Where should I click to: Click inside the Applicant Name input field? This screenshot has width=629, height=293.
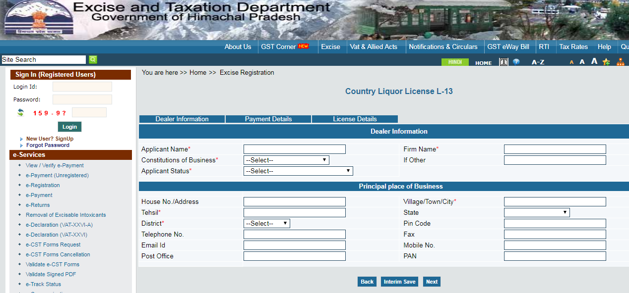(294, 149)
